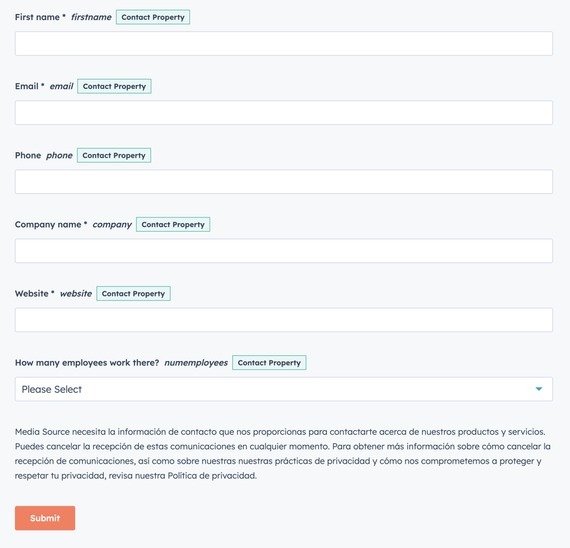
Task: Focus the Phone input box
Action: tap(283, 181)
